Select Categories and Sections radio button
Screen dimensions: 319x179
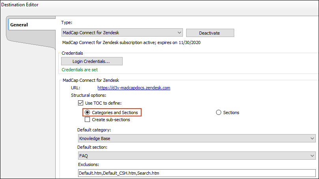point(87,113)
